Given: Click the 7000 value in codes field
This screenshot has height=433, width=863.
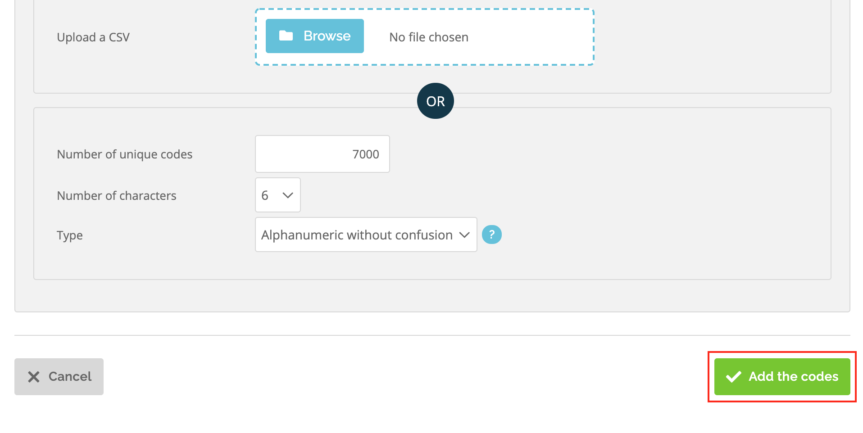Looking at the screenshot, I should point(366,154).
